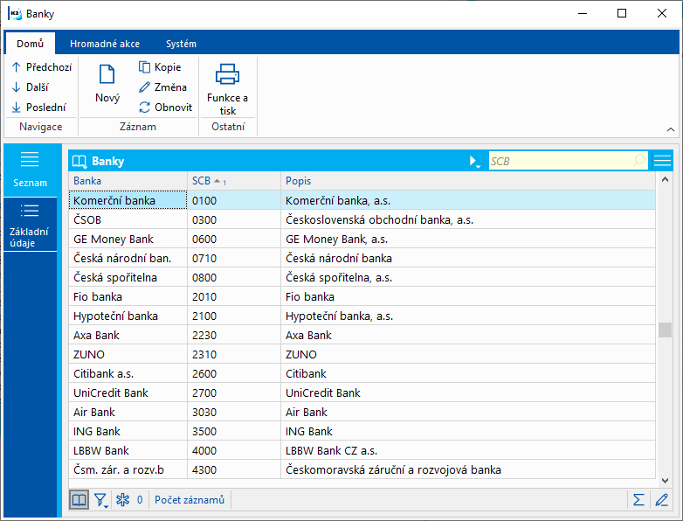Toggle the book view icon at bottom left

click(79, 500)
